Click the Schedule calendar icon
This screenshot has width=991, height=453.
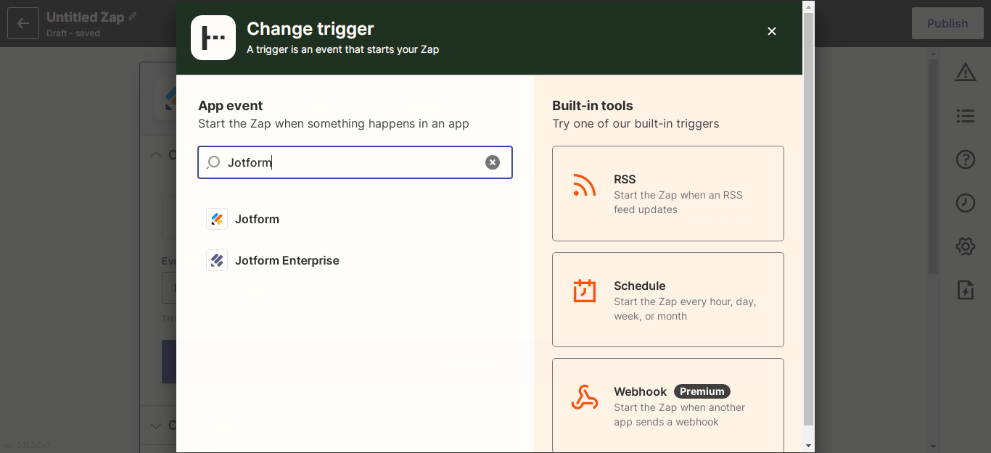click(584, 291)
